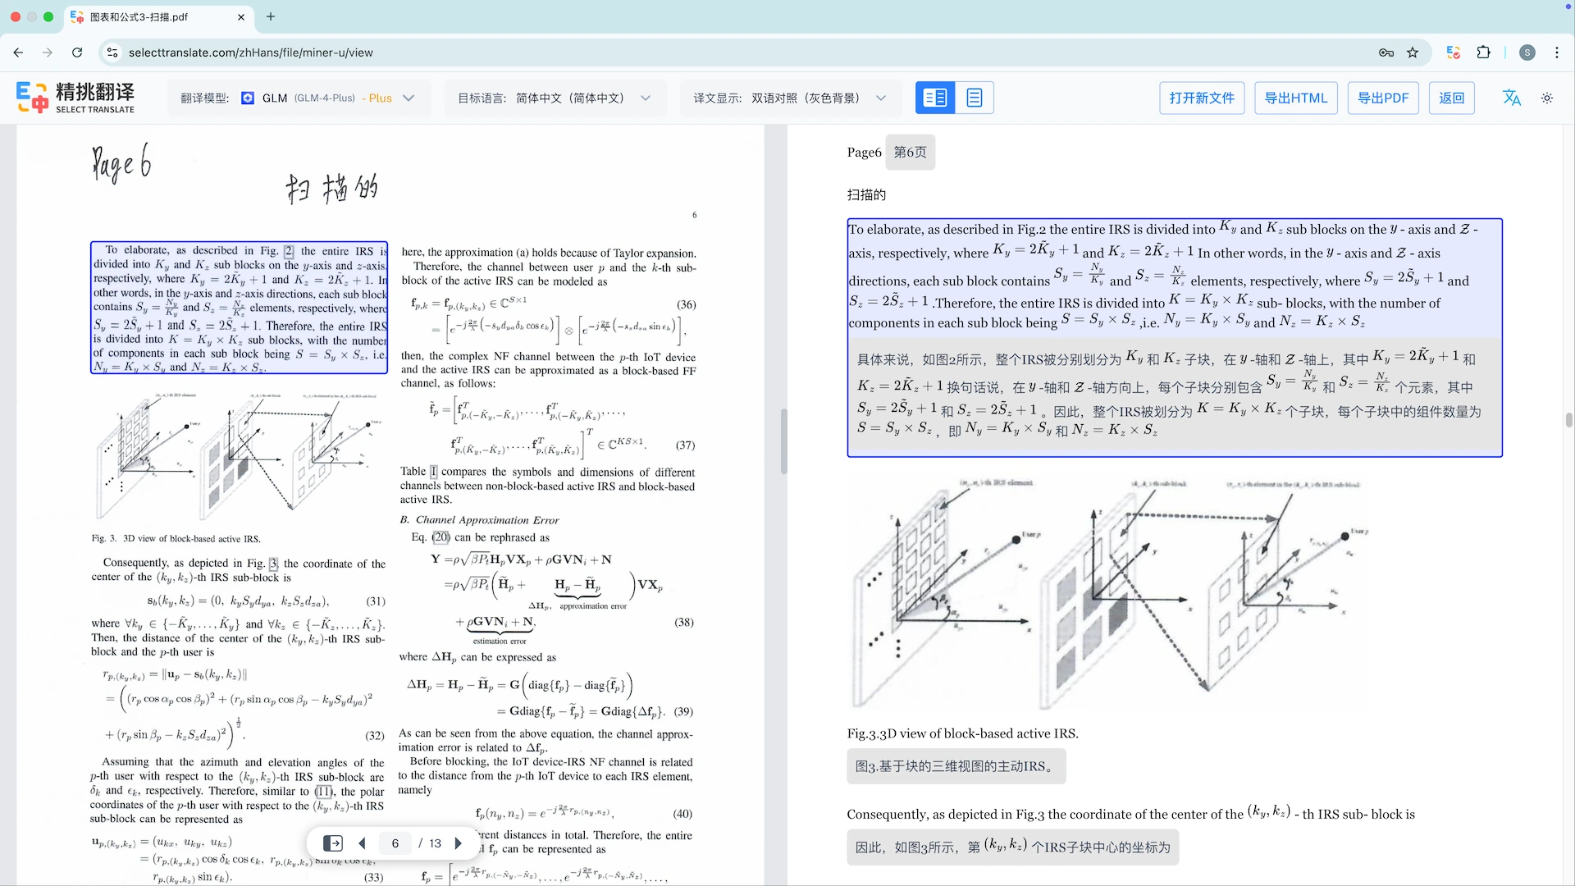Click the 因此，如图3所示 translation line
This screenshot has width=1575, height=886.
[x=1013, y=847]
